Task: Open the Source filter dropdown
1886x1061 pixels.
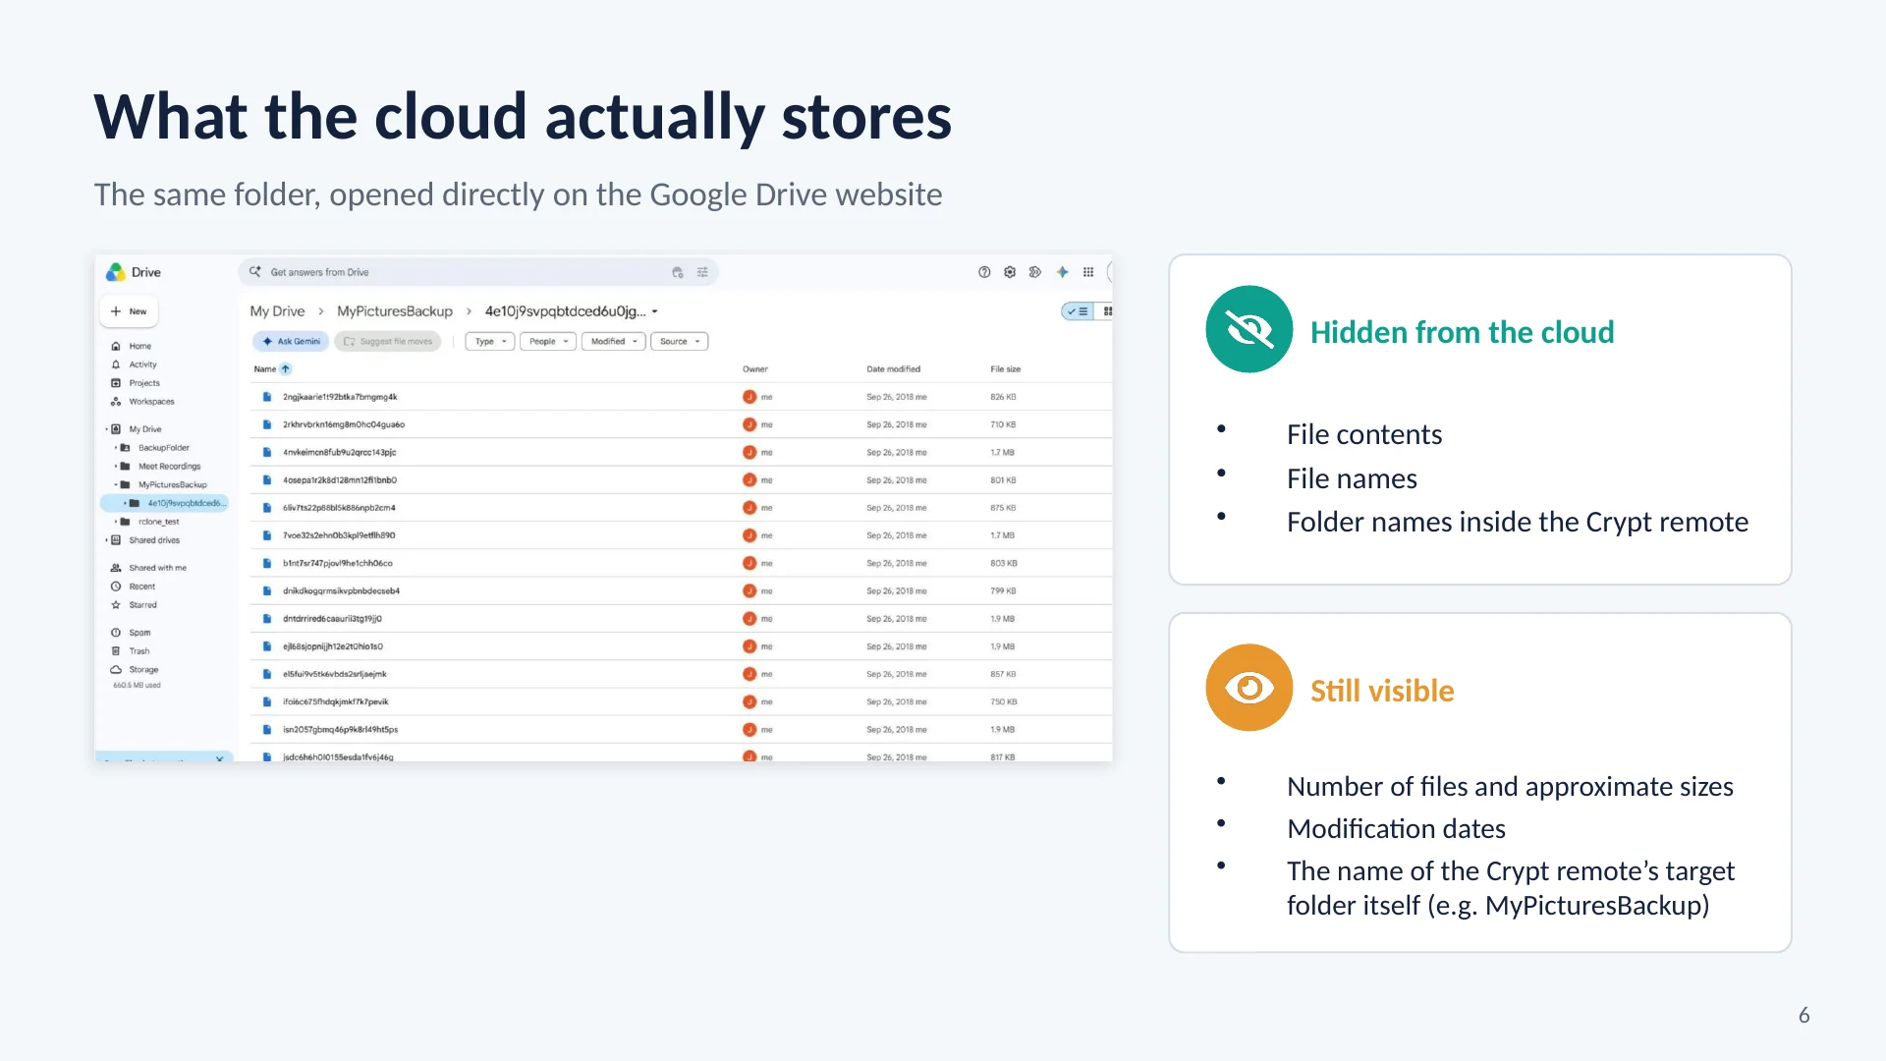Action: coord(680,342)
